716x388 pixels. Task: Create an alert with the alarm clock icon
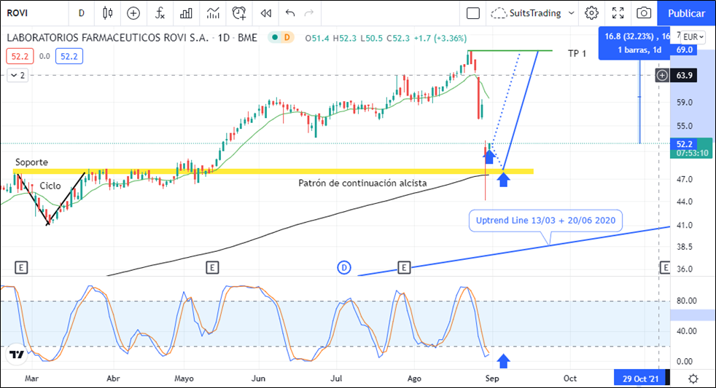point(239,13)
